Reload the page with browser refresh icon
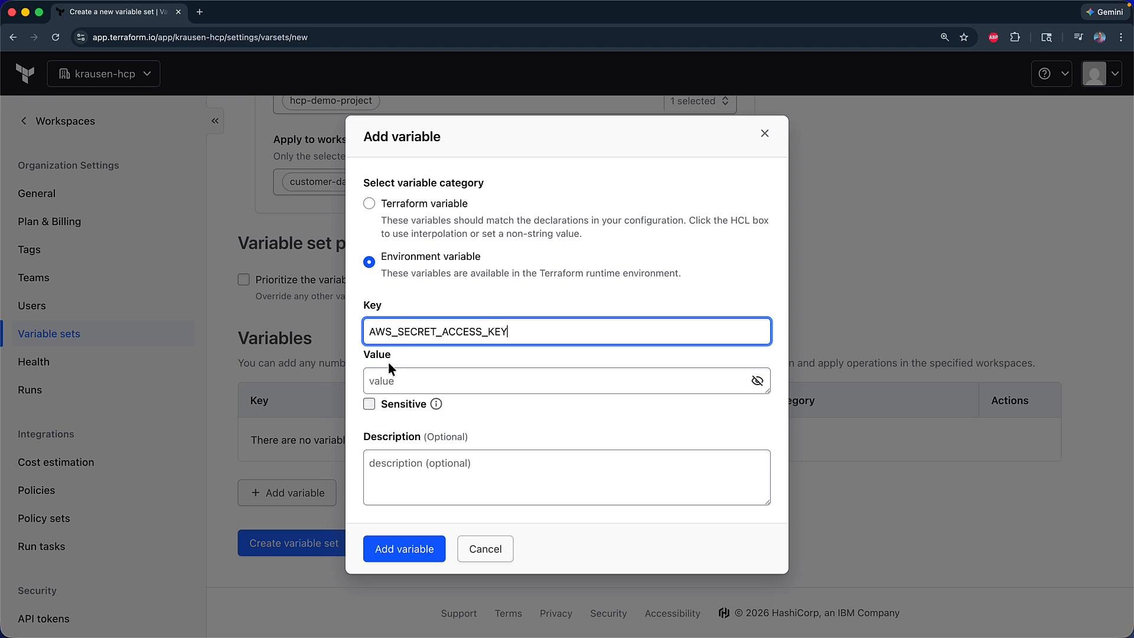Screen dimensions: 1134x638 point(56,37)
